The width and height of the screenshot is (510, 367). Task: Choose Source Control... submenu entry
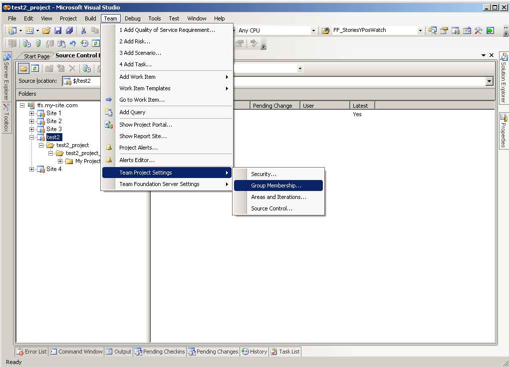point(278,208)
